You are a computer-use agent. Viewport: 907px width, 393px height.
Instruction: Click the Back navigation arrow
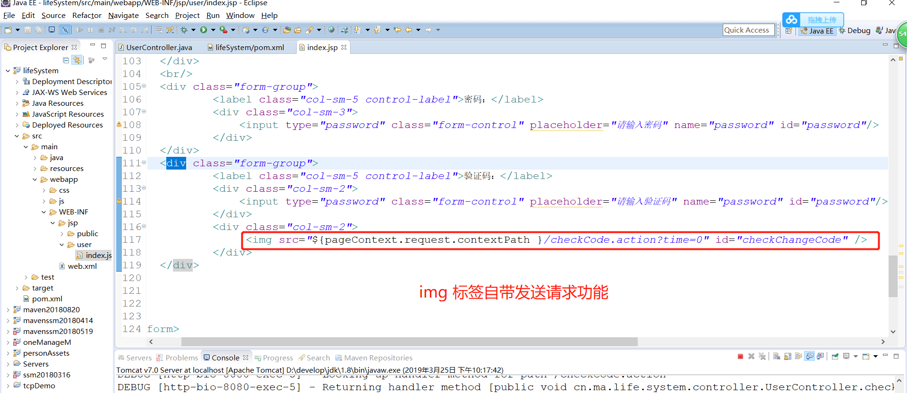click(x=409, y=30)
